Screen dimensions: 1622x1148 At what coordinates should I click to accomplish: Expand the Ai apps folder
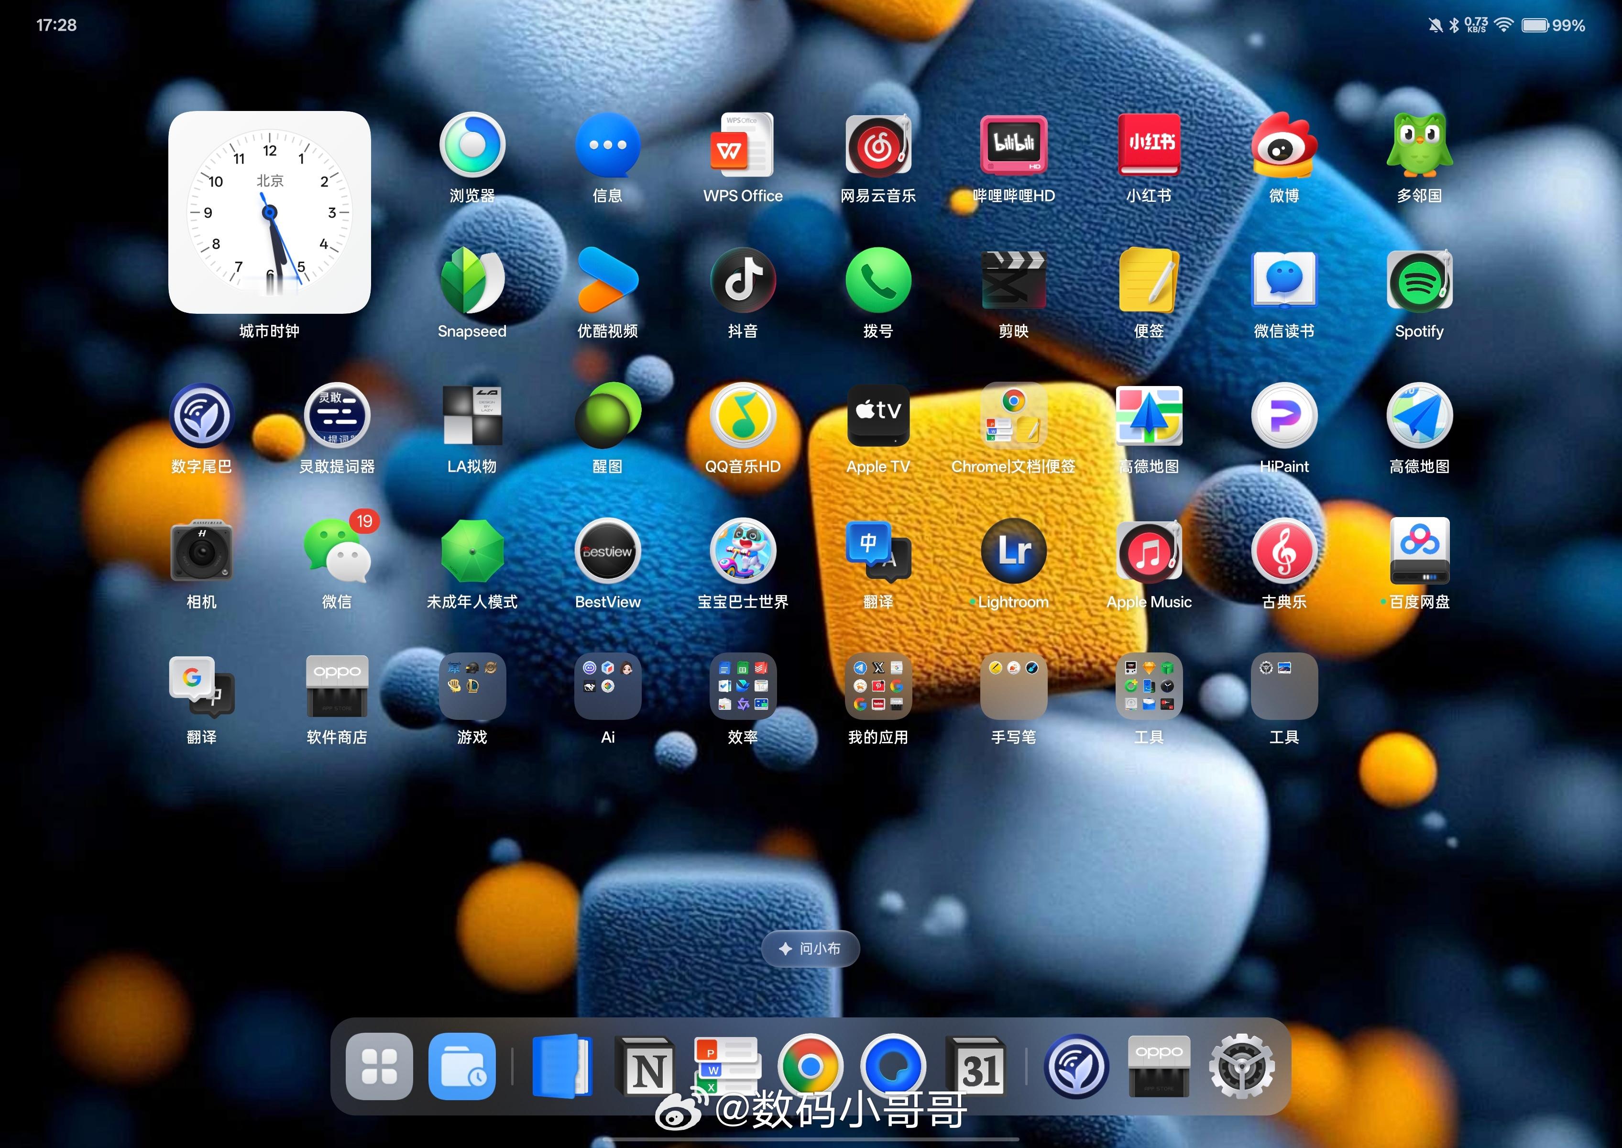[x=608, y=686]
